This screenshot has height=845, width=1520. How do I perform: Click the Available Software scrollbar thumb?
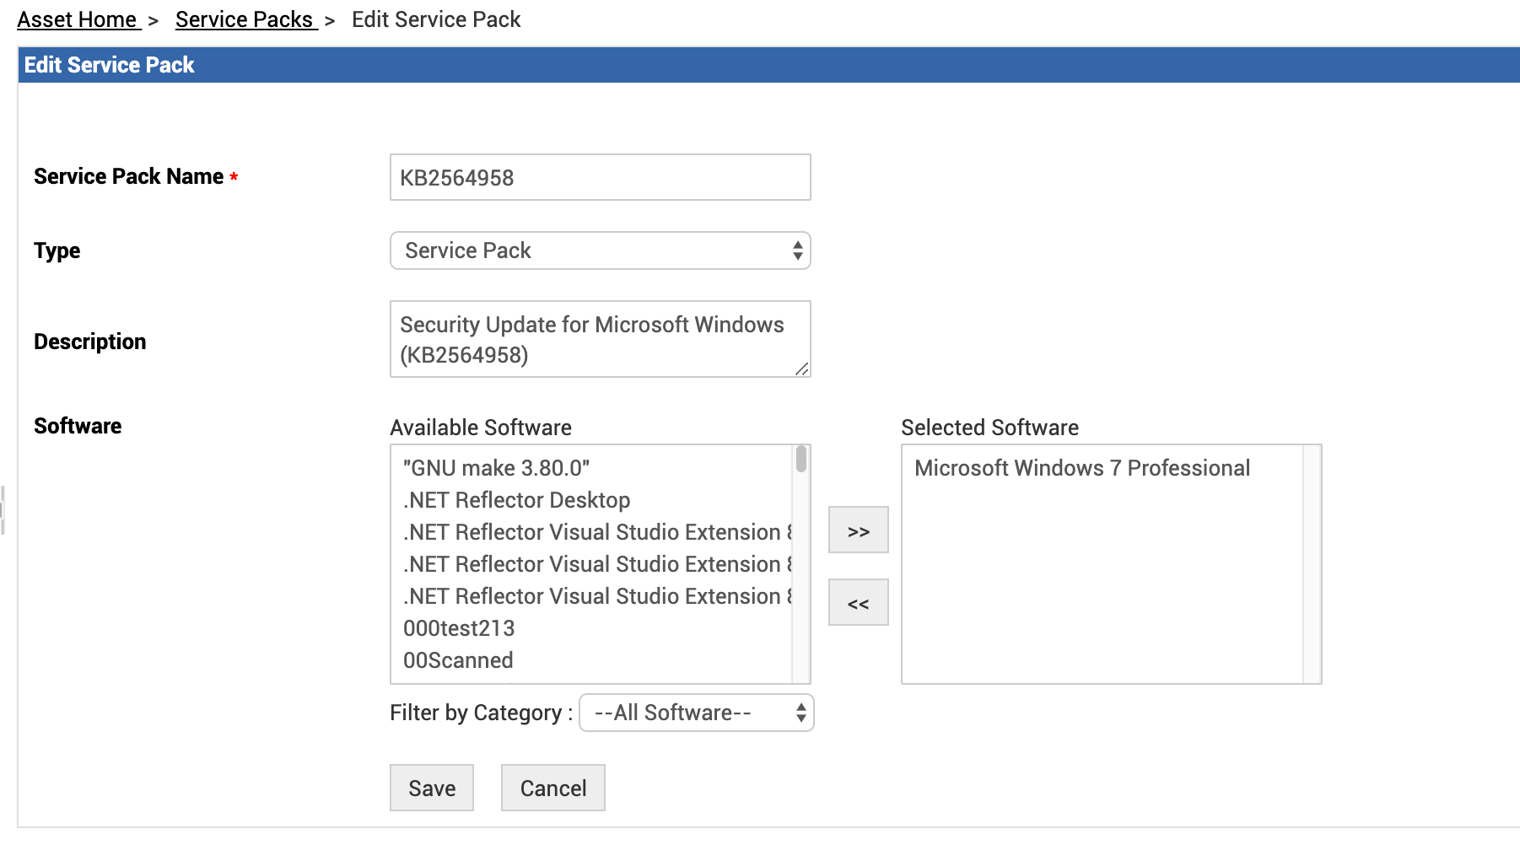(801, 460)
